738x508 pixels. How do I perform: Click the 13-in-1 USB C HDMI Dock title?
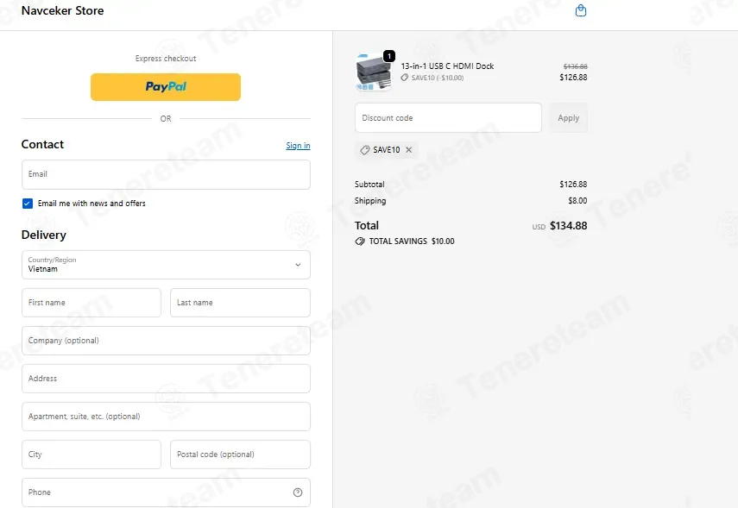(x=447, y=66)
